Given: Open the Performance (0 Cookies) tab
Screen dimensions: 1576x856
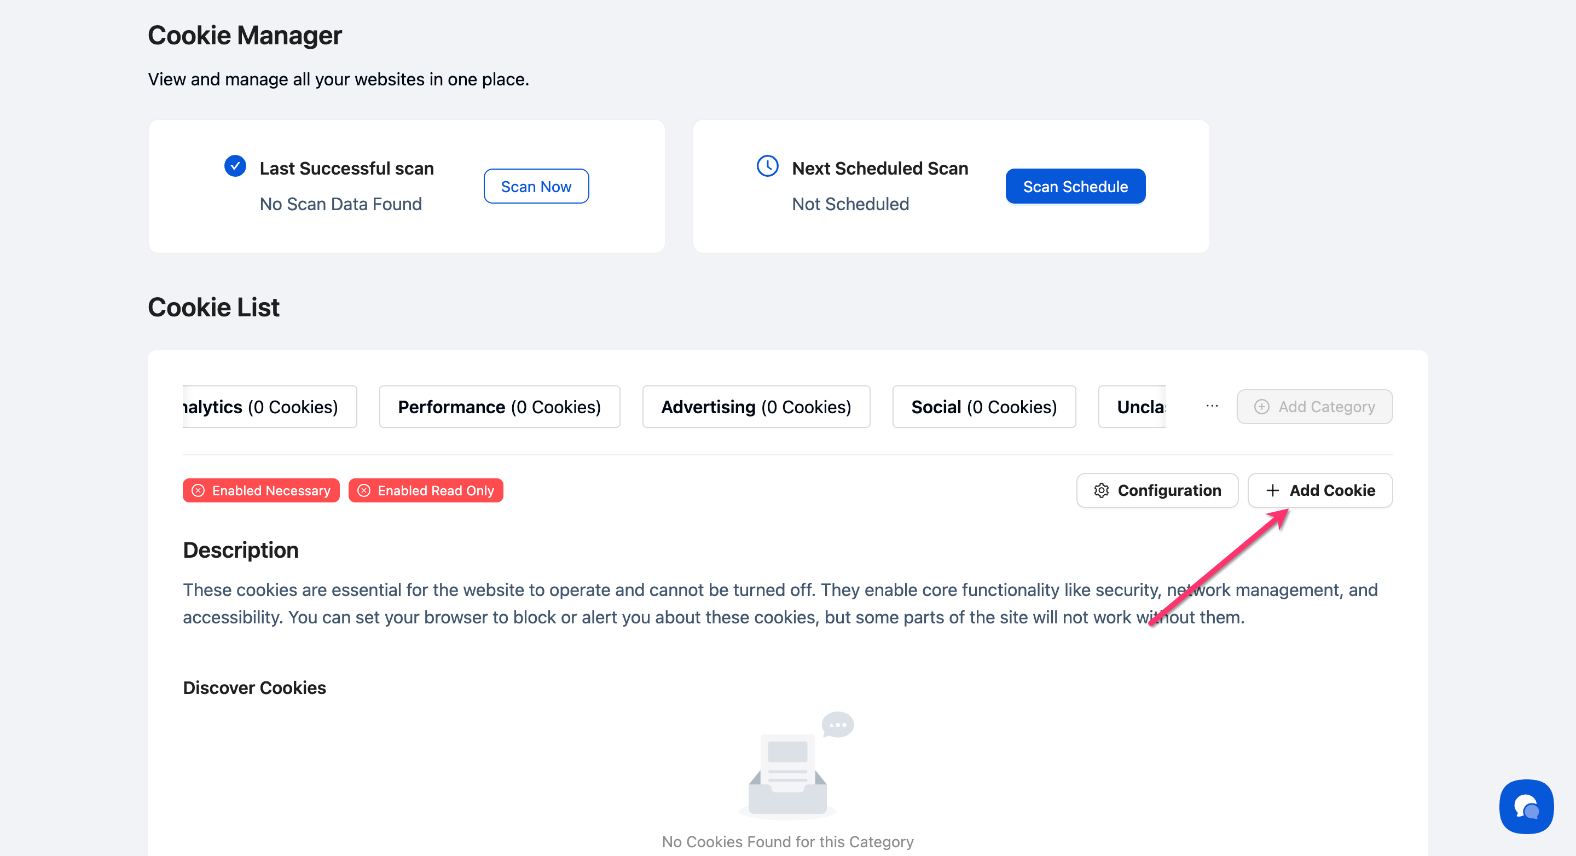Looking at the screenshot, I should 499,406.
